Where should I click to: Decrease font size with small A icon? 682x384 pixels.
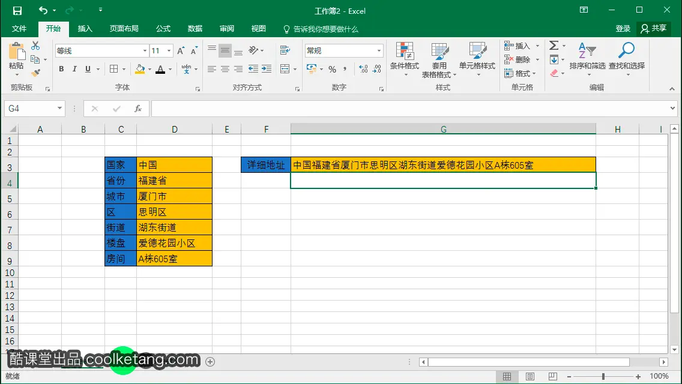pyautogui.click(x=194, y=51)
